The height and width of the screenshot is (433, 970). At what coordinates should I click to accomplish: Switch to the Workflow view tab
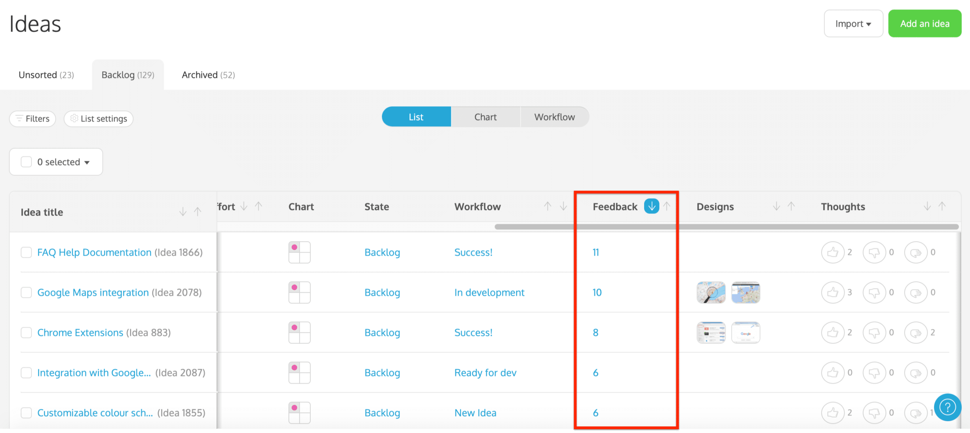[x=554, y=117]
